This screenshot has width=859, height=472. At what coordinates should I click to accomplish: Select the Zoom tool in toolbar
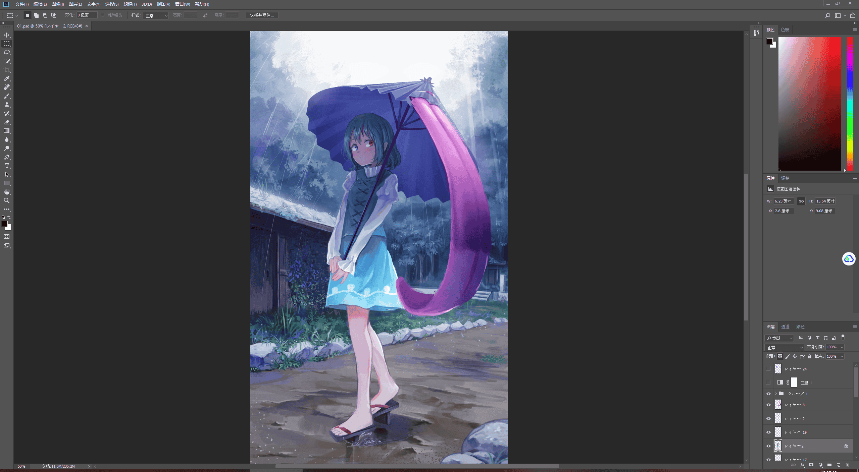tap(7, 200)
